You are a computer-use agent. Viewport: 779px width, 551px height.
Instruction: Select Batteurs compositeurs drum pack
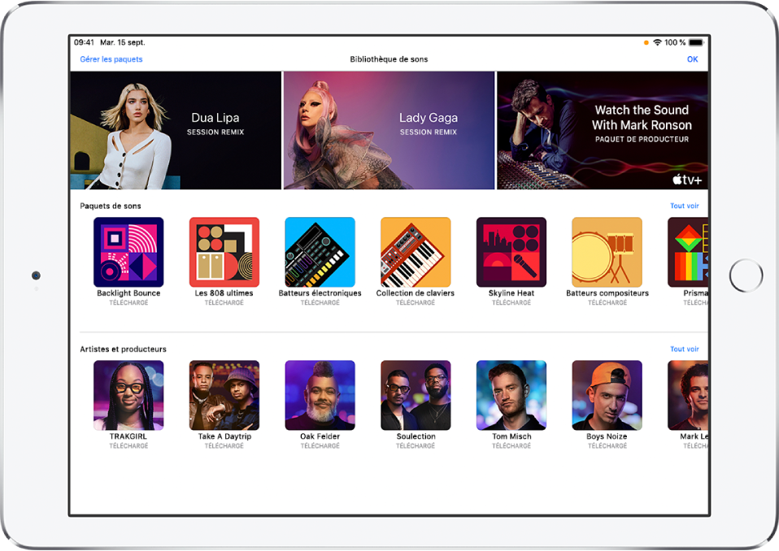[607, 253]
